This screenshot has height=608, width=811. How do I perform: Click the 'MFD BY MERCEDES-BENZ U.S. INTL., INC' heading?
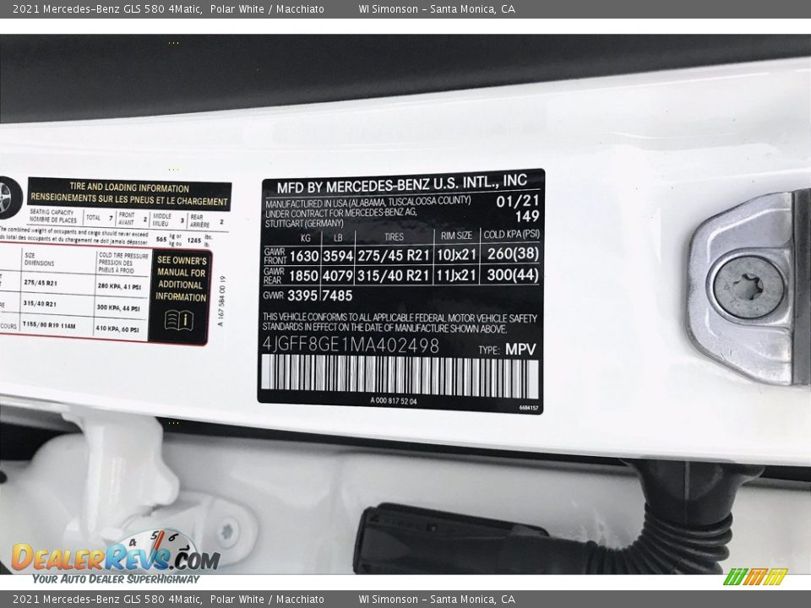click(402, 184)
